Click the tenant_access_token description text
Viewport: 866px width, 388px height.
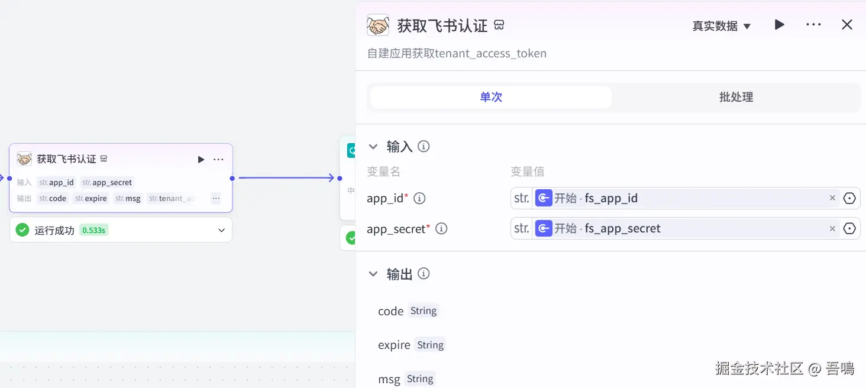(x=457, y=53)
